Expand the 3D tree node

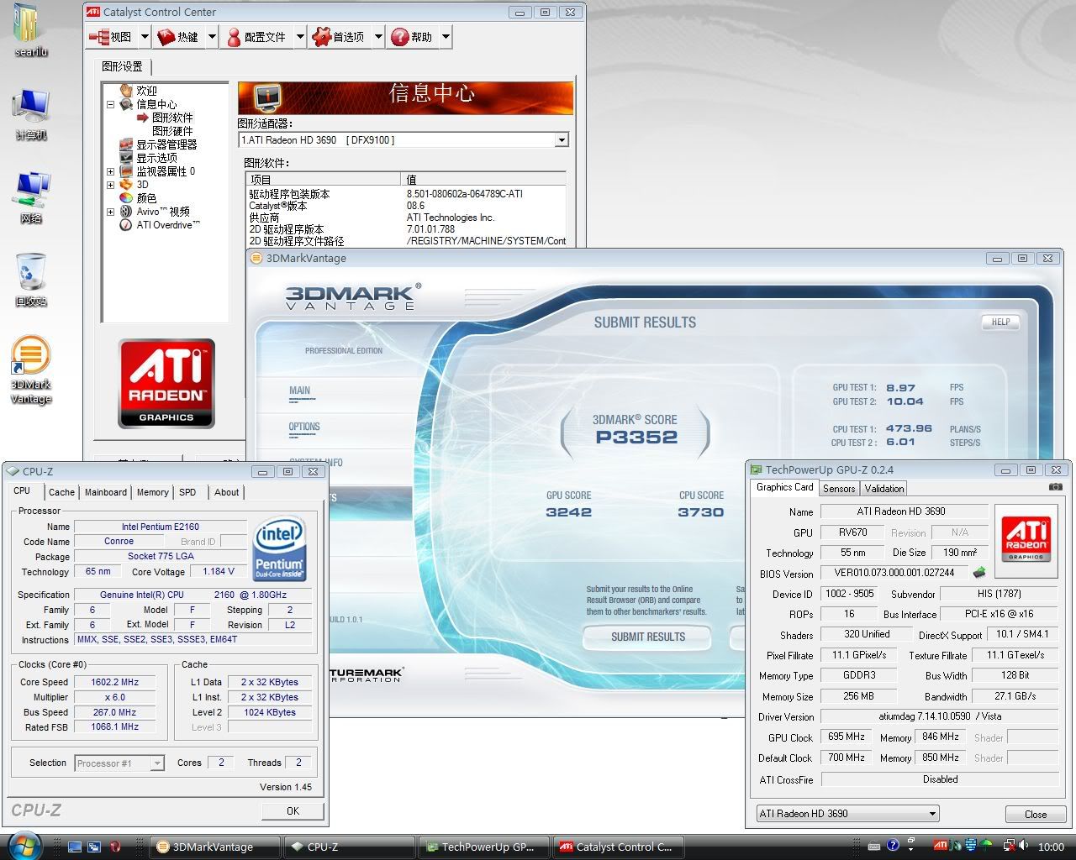110,185
